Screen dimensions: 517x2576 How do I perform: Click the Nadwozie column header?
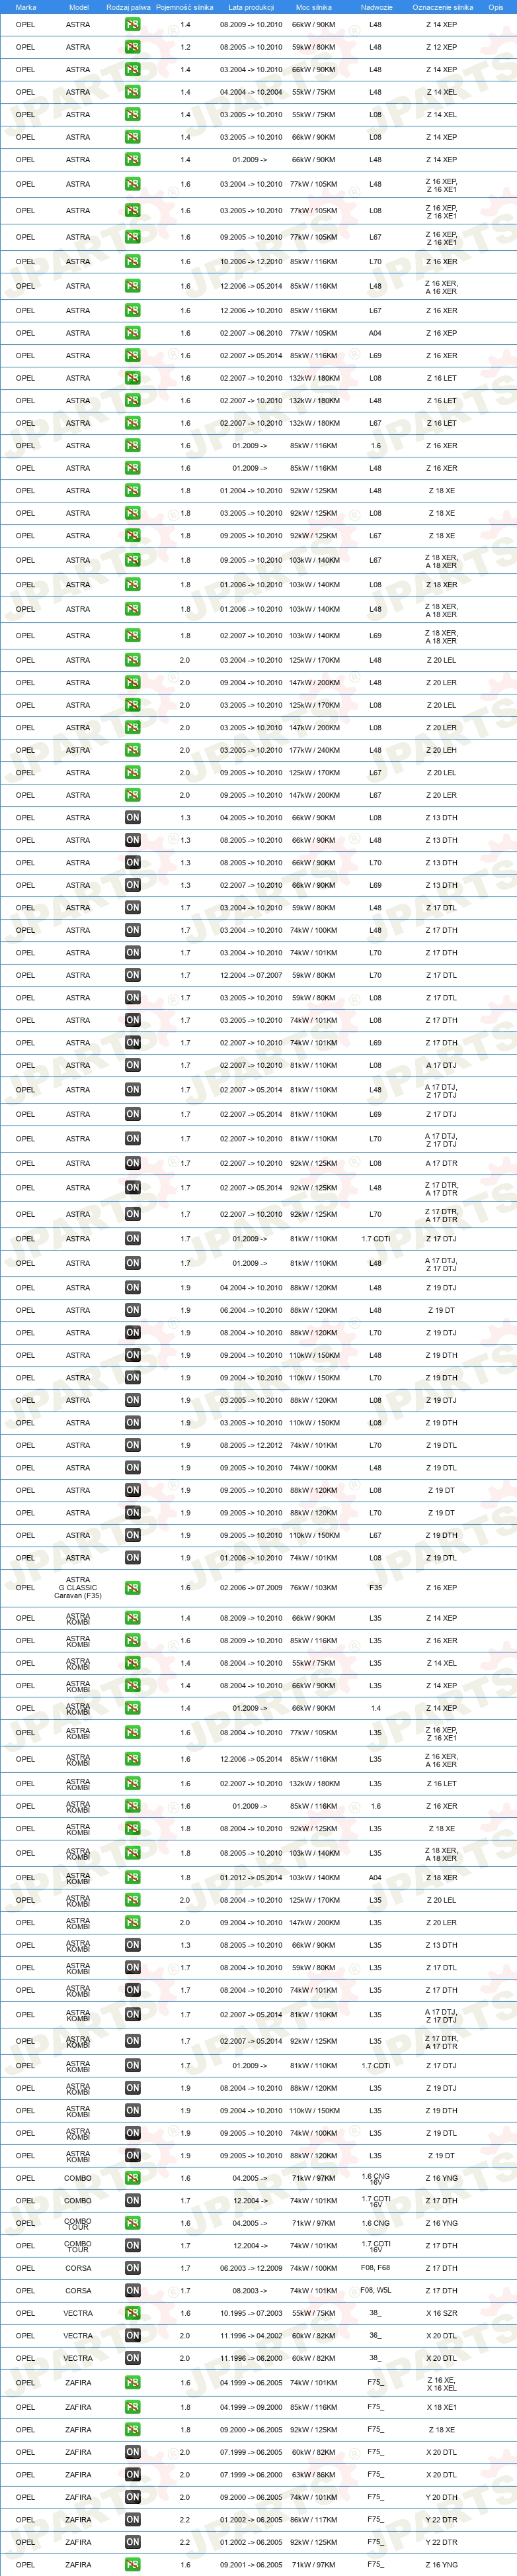click(376, 7)
